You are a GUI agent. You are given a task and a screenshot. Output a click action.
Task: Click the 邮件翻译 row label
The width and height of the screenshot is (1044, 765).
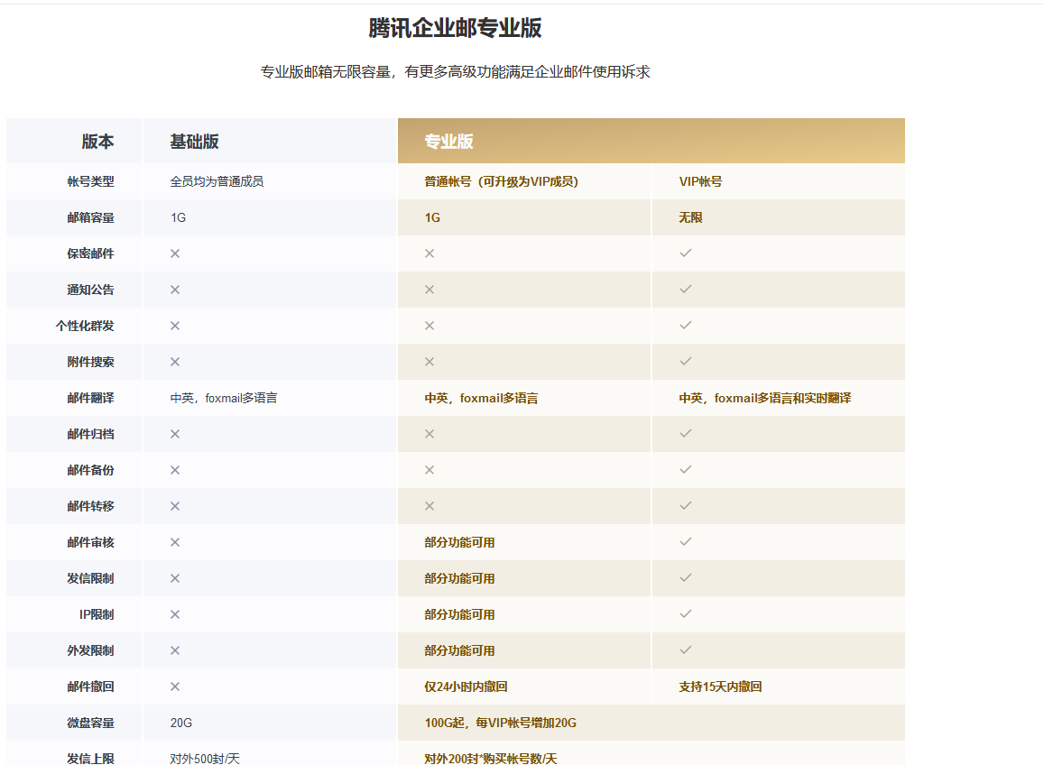tap(90, 398)
